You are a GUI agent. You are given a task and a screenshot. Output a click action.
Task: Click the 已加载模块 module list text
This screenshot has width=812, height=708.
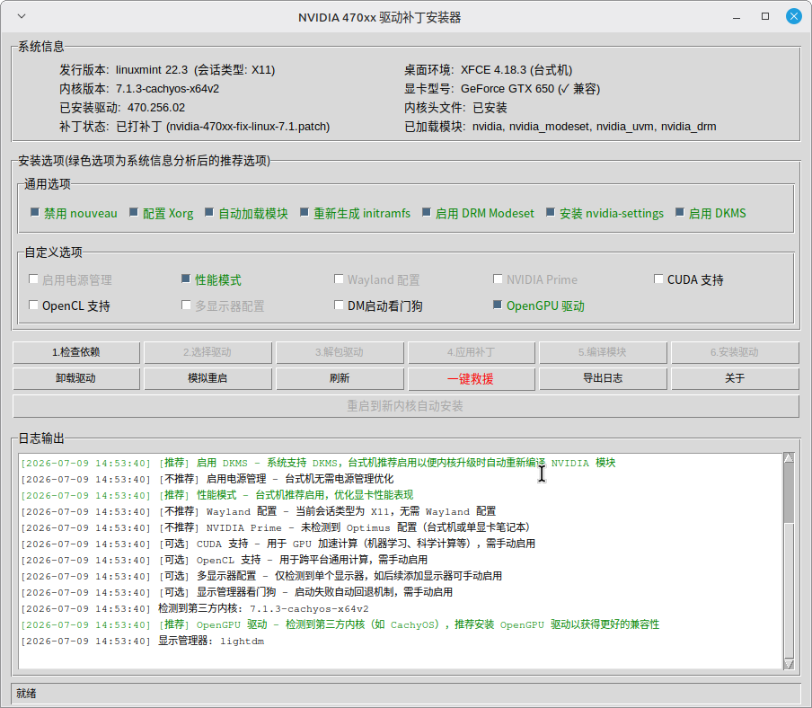click(x=594, y=127)
